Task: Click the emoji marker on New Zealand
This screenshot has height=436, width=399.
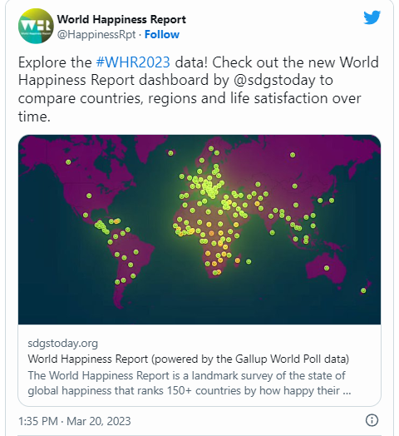Action: [x=363, y=290]
